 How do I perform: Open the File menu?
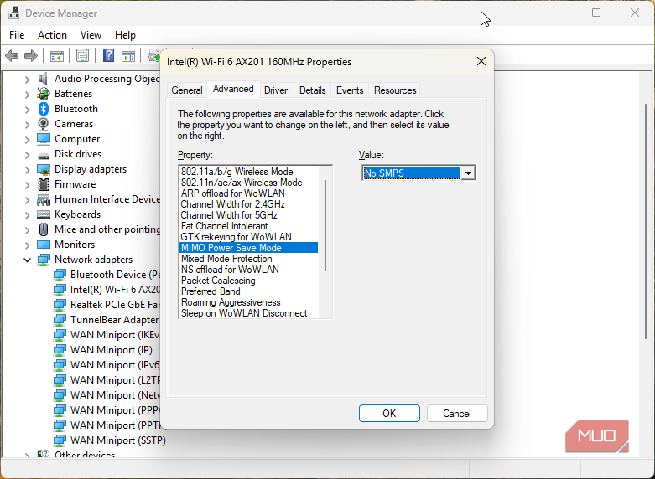pyautogui.click(x=17, y=35)
